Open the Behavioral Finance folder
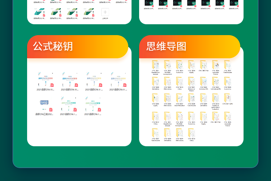The height and width of the screenshot is (181, 271). (192, 84)
